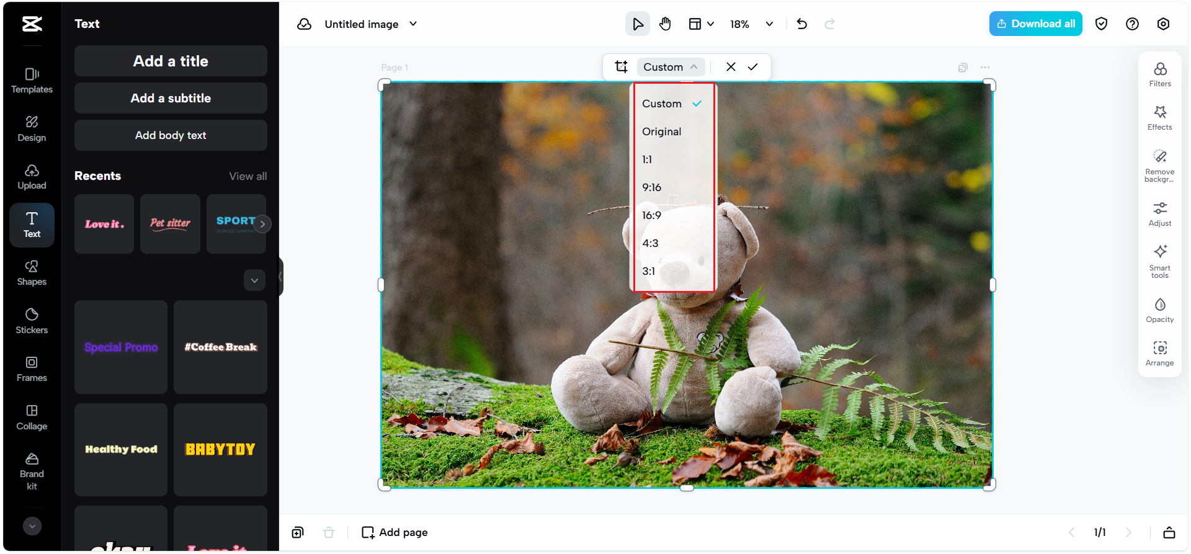Select the Love it text style thumbnail
This screenshot has width=1191, height=554.
[104, 224]
